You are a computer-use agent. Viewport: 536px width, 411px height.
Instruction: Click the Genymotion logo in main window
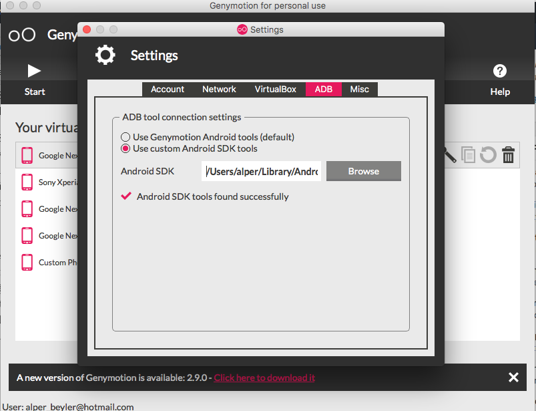22,35
